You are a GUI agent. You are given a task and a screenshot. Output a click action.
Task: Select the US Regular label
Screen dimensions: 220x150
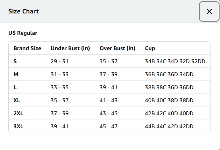(x=23, y=33)
